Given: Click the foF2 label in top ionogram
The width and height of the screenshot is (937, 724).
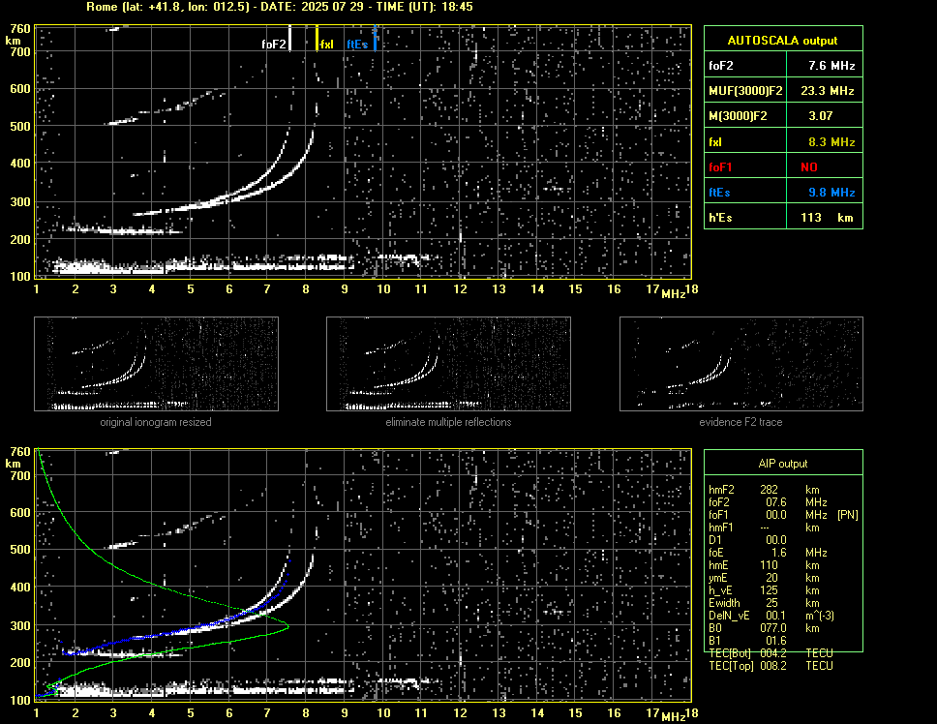Looking at the screenshot, I should (x=274, y=45).
